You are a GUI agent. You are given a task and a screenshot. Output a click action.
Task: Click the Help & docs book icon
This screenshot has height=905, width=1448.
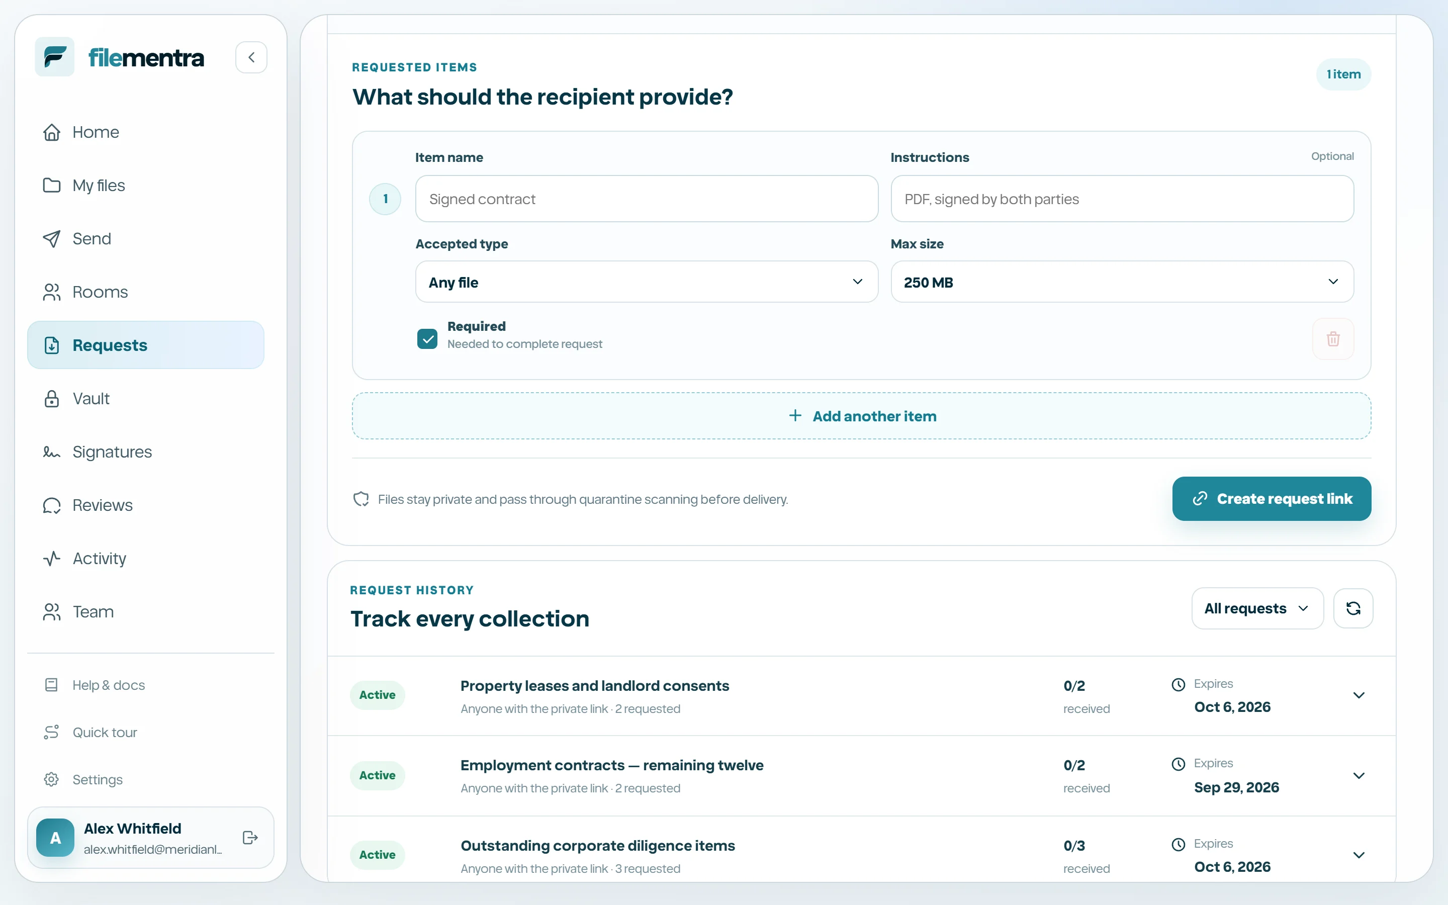(51, 685)
